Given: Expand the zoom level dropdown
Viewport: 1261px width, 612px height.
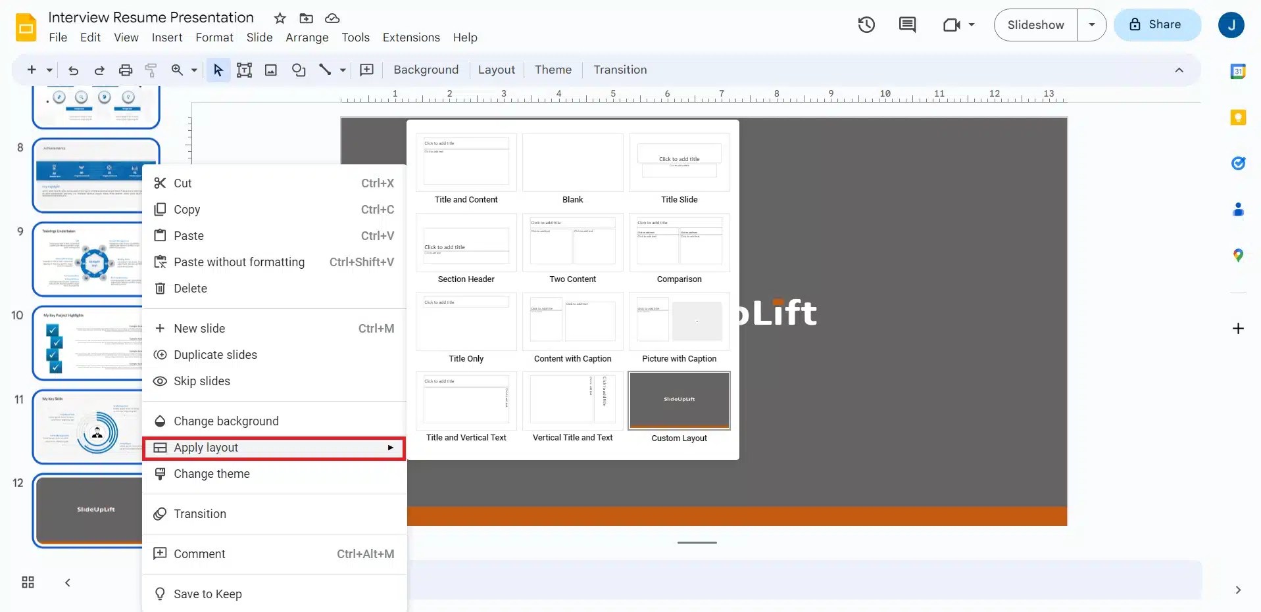Looking at the screenshot, I should tap(193, 70).
